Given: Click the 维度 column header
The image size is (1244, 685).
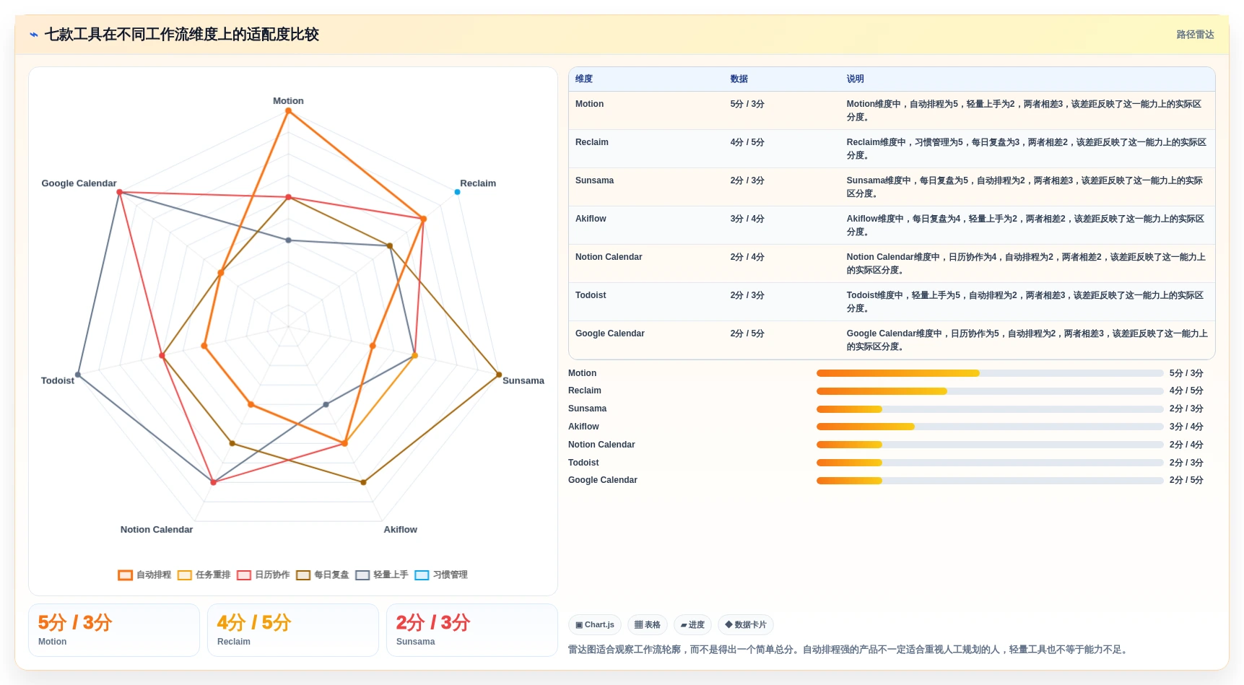Looking at the screenshot, I should point(584,79).
